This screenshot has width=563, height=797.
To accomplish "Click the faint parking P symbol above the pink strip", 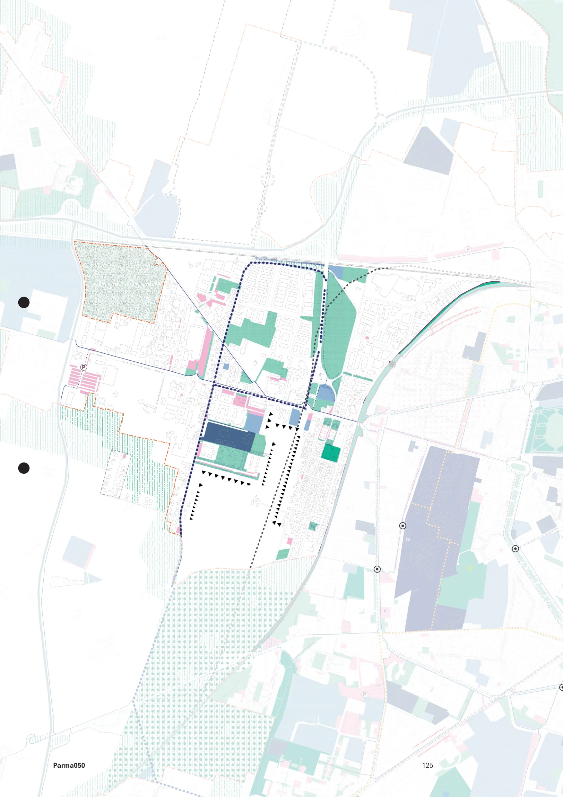I will coord(468,250).
